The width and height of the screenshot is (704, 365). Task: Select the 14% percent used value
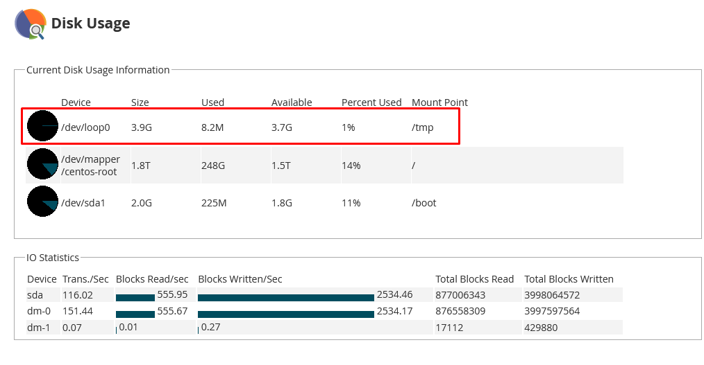click(351, 166)
